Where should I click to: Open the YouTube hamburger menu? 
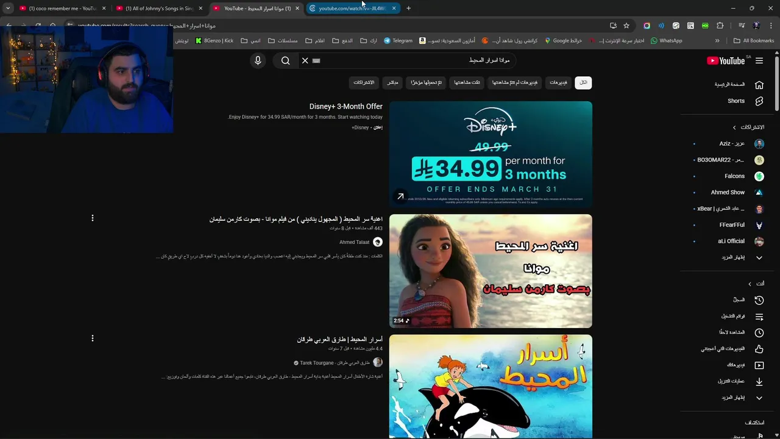[759, 60]
